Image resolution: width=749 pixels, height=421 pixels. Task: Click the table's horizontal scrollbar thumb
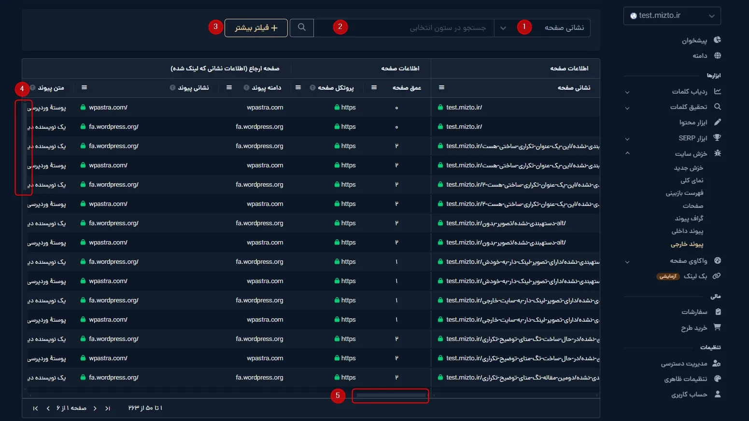391,395
